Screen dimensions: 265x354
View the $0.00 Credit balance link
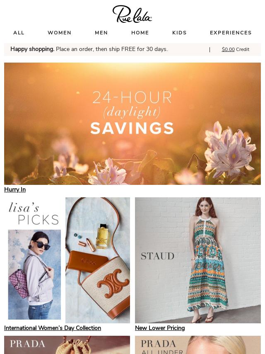point(236,49)
